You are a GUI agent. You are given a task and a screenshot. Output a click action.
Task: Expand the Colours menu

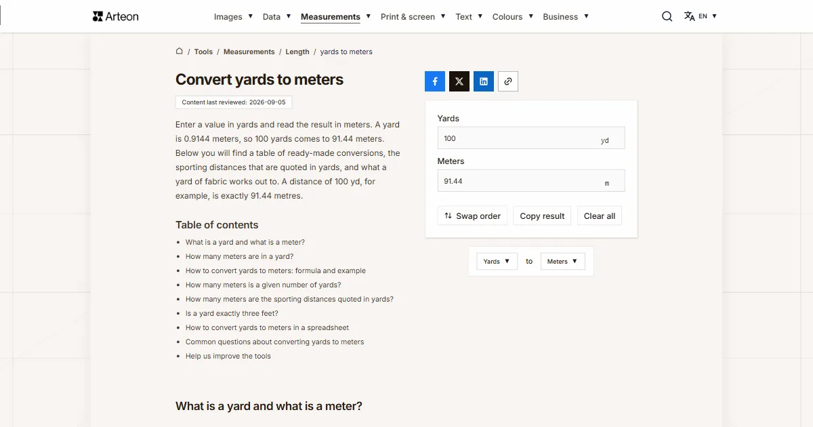pos(513,16)
